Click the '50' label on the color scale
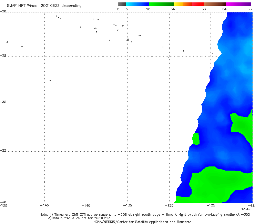Image resolution: width=255 pixels, height=224 pixels. tap(204, 9)
